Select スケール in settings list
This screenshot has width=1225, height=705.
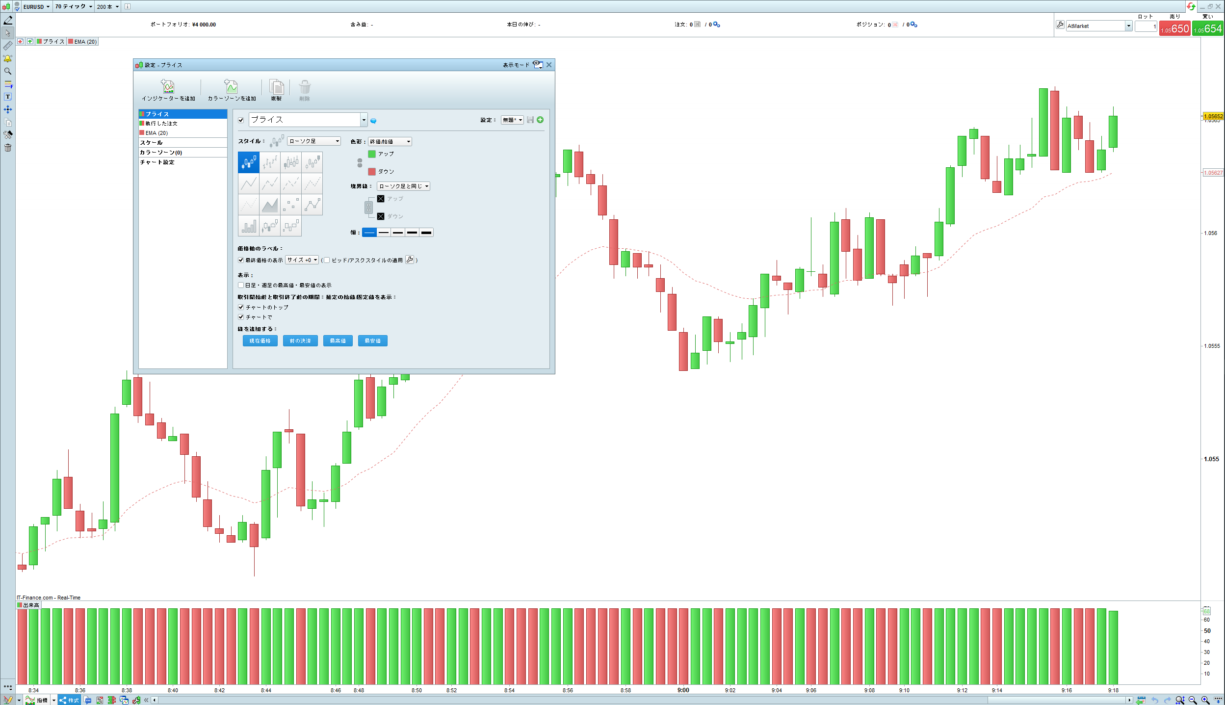[152, 143]
